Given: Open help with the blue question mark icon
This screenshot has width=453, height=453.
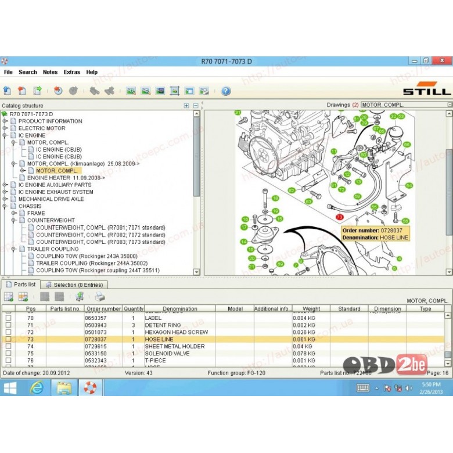Looking at the screenshot, I should (226, 91).
